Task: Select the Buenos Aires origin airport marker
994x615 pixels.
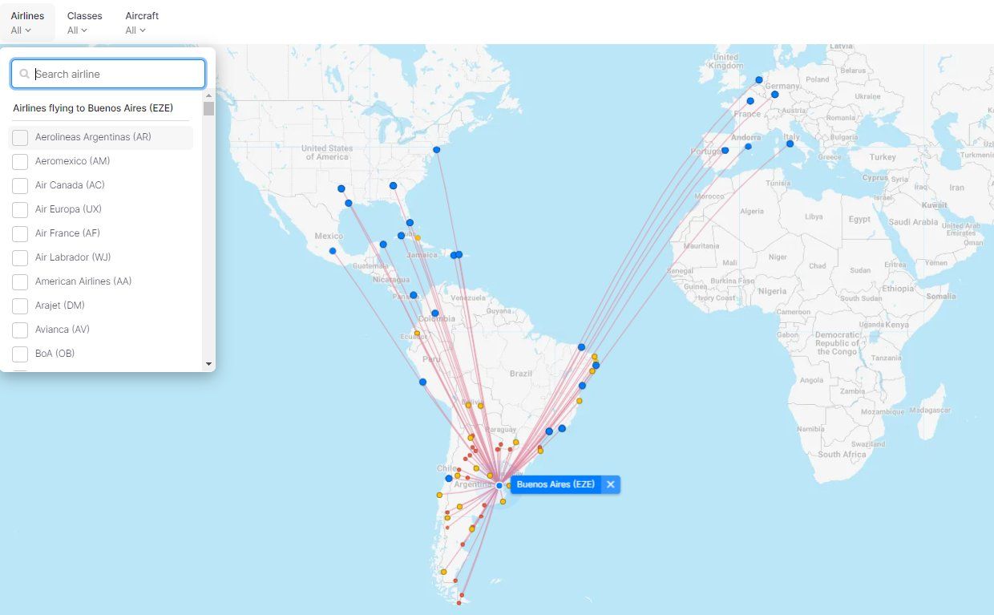Action: tap(499, 485)
